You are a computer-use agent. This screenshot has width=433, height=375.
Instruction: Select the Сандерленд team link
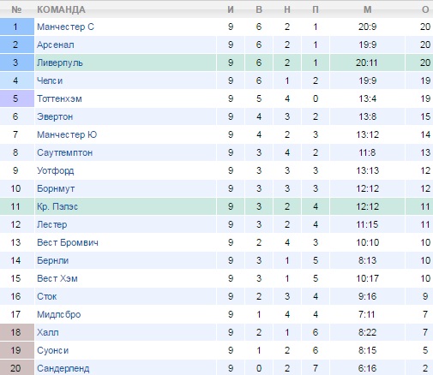pyautogui.click(x=63, y=368)
